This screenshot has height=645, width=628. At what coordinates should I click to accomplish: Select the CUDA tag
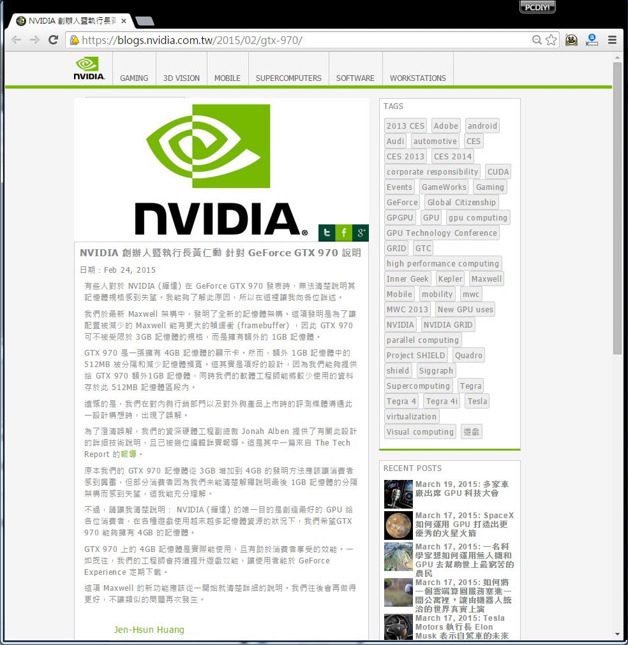[498, 171]
